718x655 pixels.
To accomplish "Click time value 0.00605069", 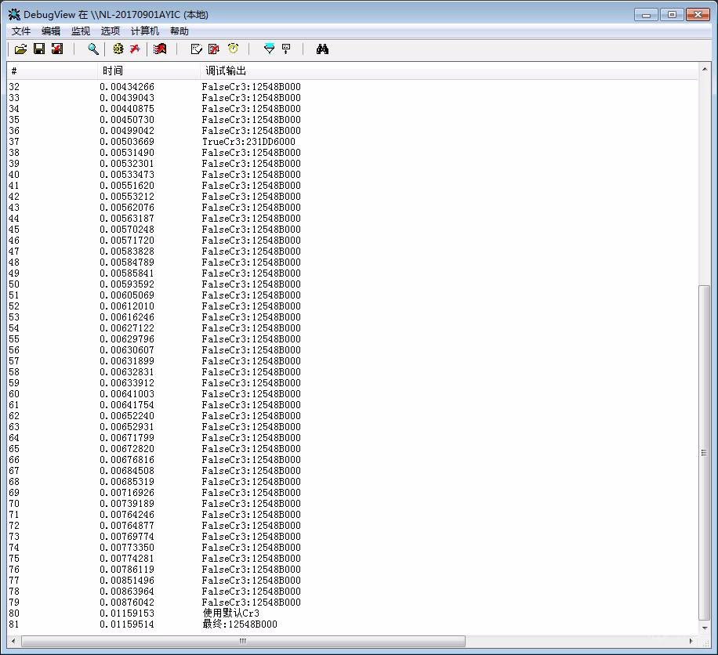I will tap(127, 295).
